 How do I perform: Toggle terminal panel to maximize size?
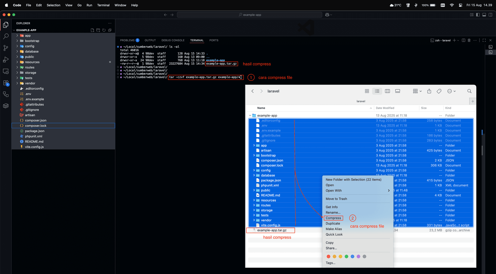[x=484, y=40]
